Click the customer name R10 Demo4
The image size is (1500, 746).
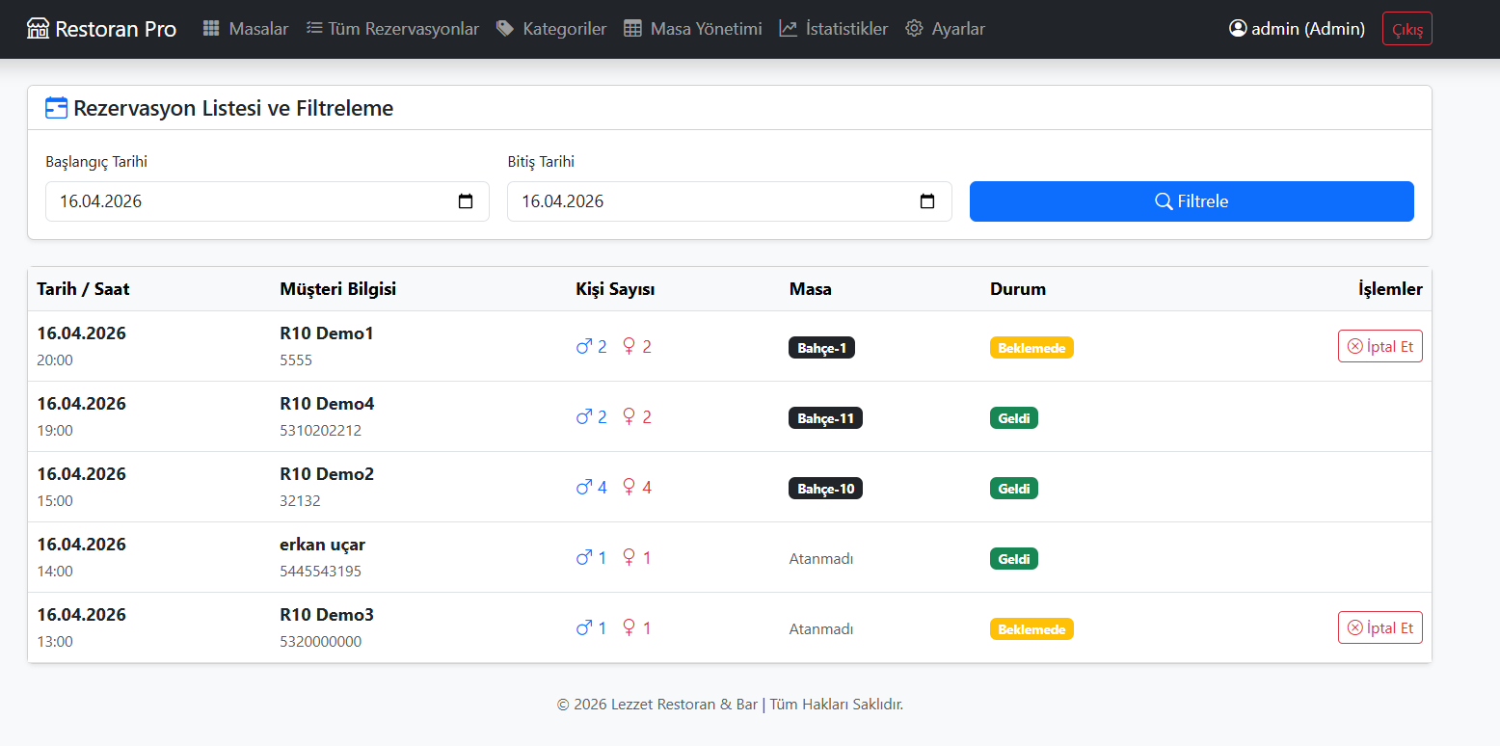327,404
